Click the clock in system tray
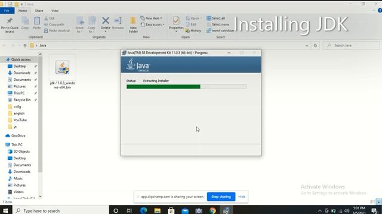This screenshot has height=214, width=382. 359,210
